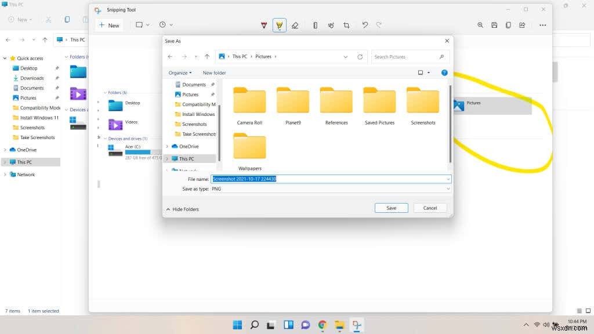Click Hide Folders in the dialog
Viewport: 594px width, 334px height.
pos(182,209)
